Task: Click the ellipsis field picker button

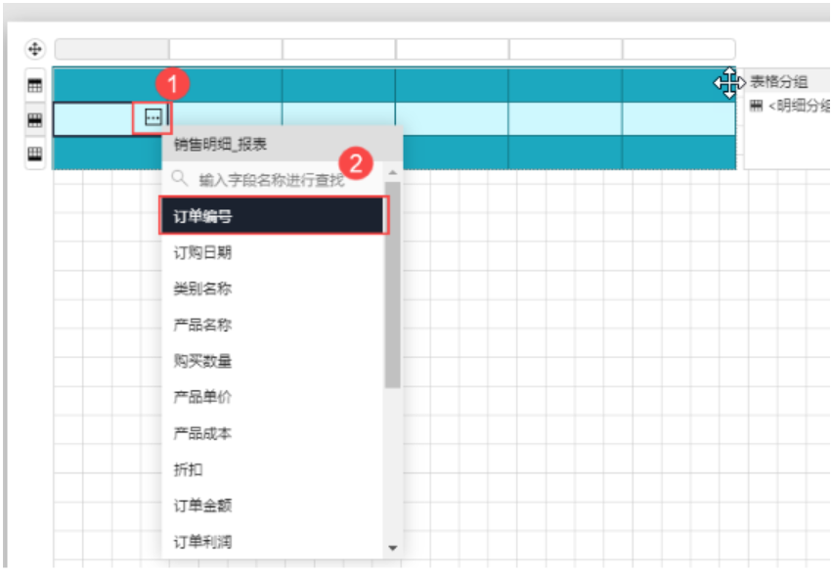Action: (153, 117)
